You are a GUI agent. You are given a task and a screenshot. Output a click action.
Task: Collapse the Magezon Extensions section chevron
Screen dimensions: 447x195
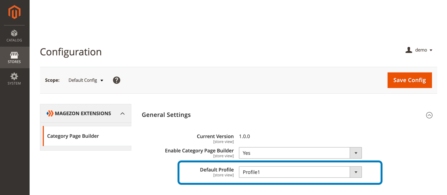click(x=122, y=113)
